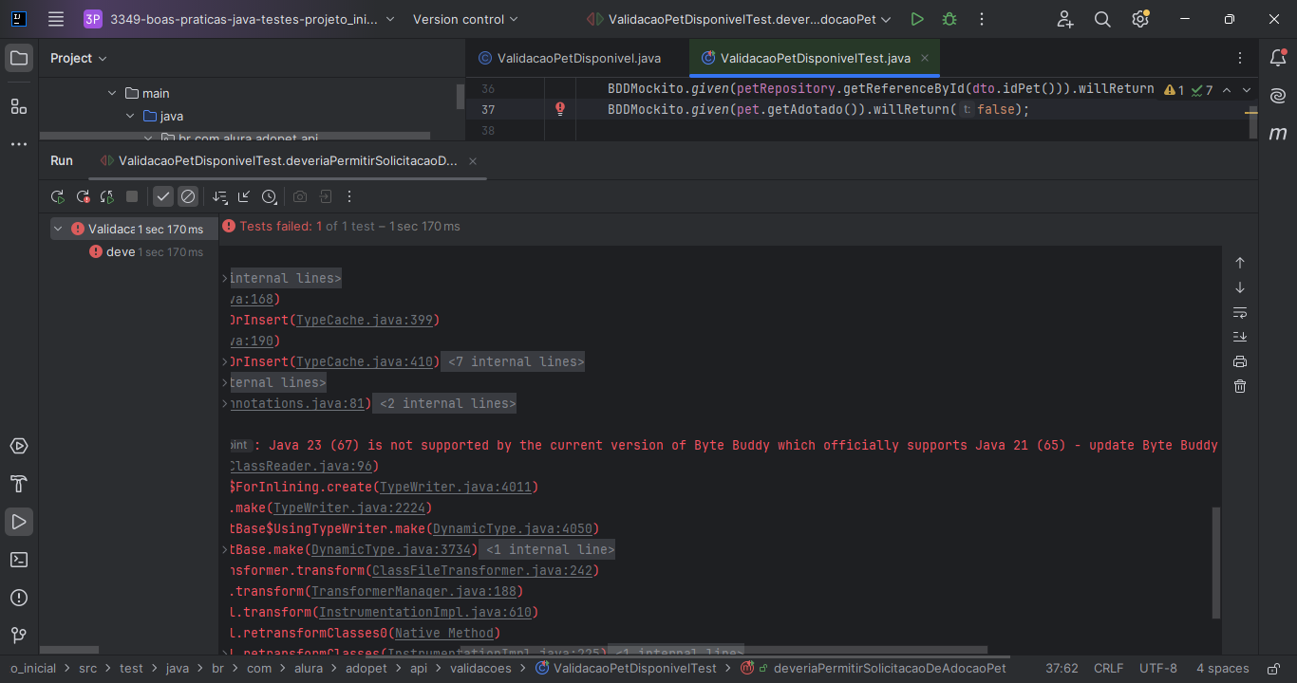Screen dimensions: 1297x683
Task: Toggle read-only lock icon in status bar
Action: click(x=1275, y=668)
